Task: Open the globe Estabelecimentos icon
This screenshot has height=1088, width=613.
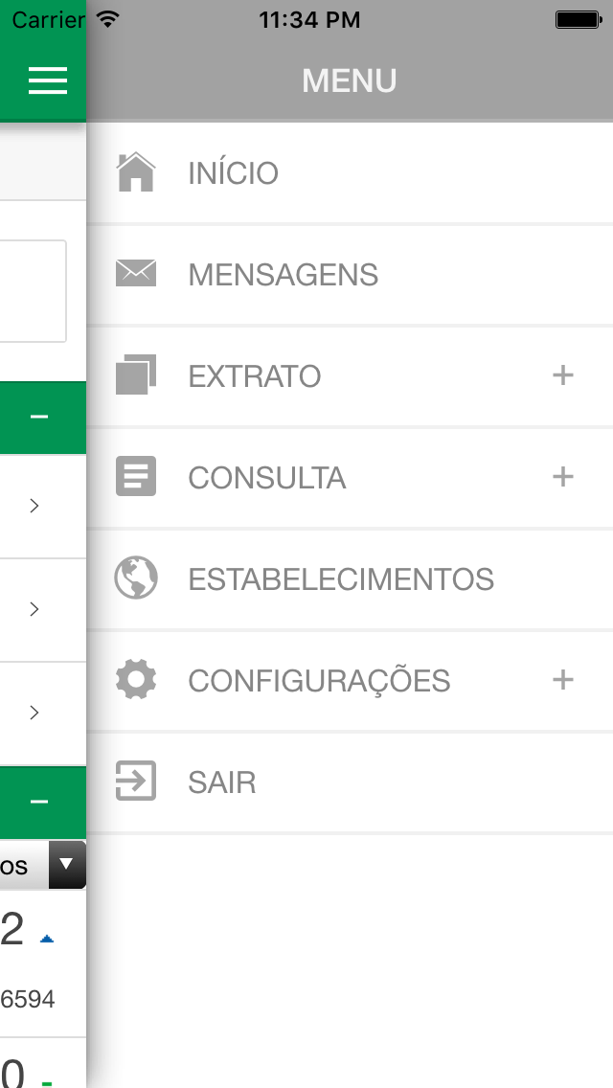Action: tap(136, 578)
